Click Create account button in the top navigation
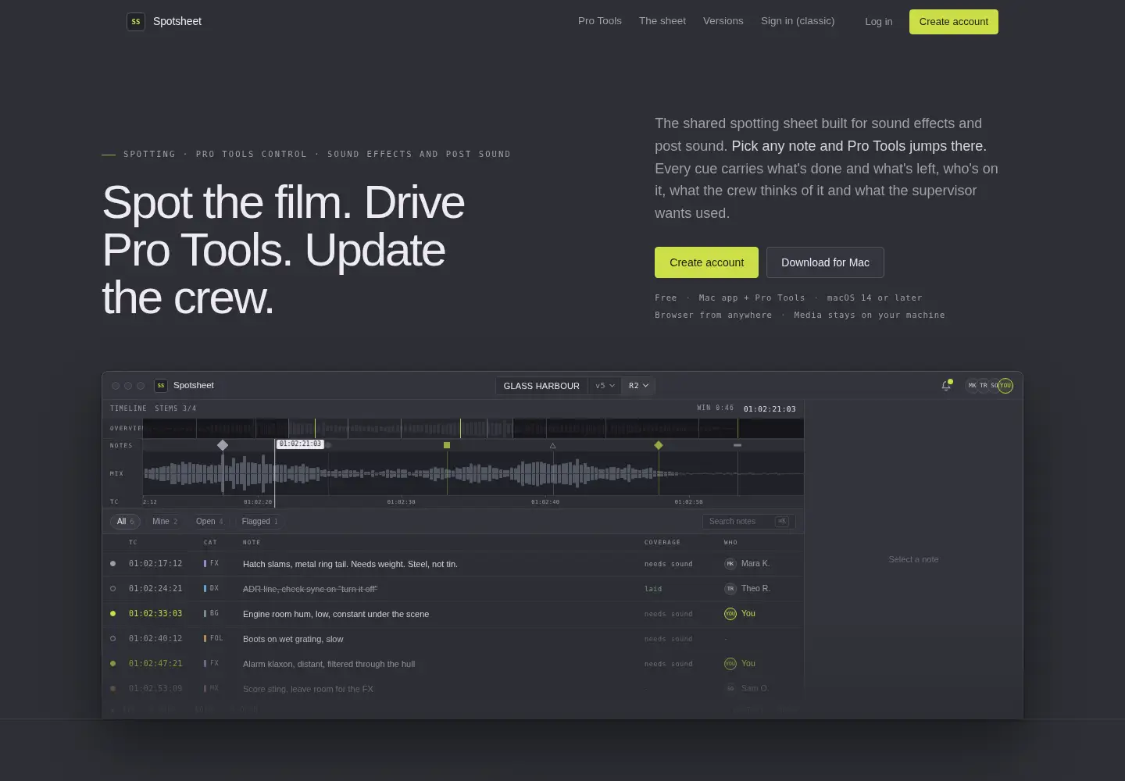The image size is (1125, 781). [954, 22]
